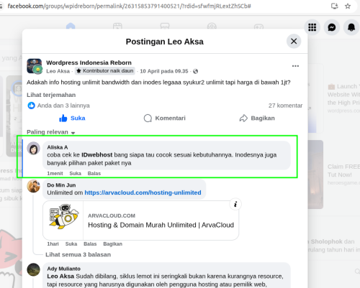Open Do Min Jun profile picture

coord(33,186)
